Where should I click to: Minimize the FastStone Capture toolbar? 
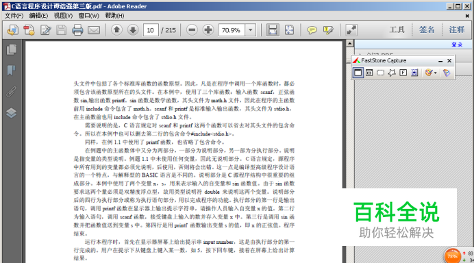(440, 61)
